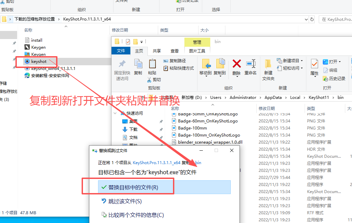Choose Replace the file in destination (替换目标中的文件)
352x223 pixels.
tap(164, 187)
